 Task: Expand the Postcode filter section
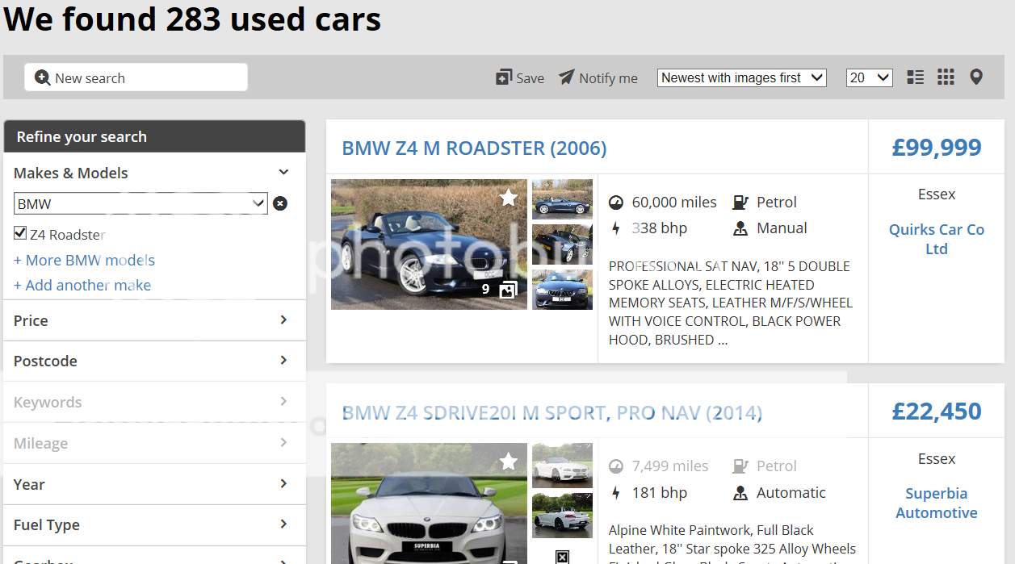pos(154,361)
